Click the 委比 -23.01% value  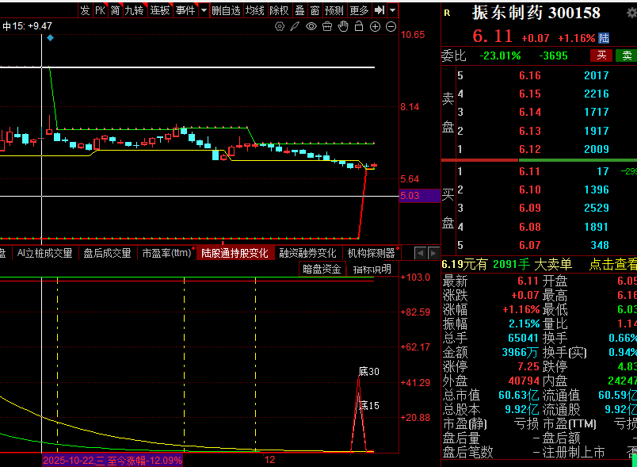500,56
